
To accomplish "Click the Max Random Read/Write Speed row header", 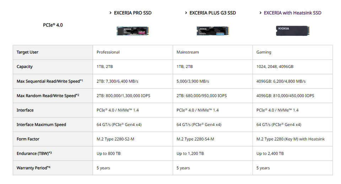I will pyautogui.click(x=53, y=96).
